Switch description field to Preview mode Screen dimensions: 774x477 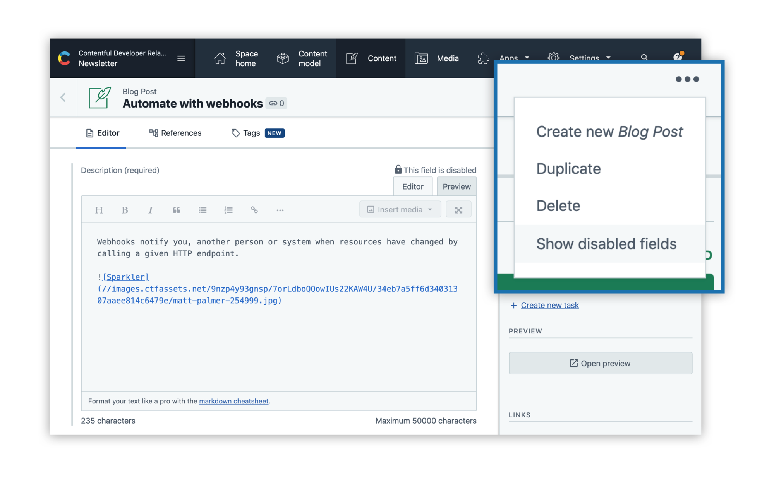457,186
